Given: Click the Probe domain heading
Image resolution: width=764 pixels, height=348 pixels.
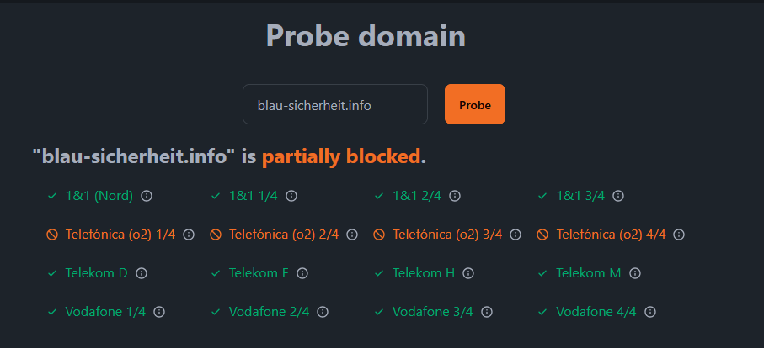Looking at the screenshot, I should point(366,36).
